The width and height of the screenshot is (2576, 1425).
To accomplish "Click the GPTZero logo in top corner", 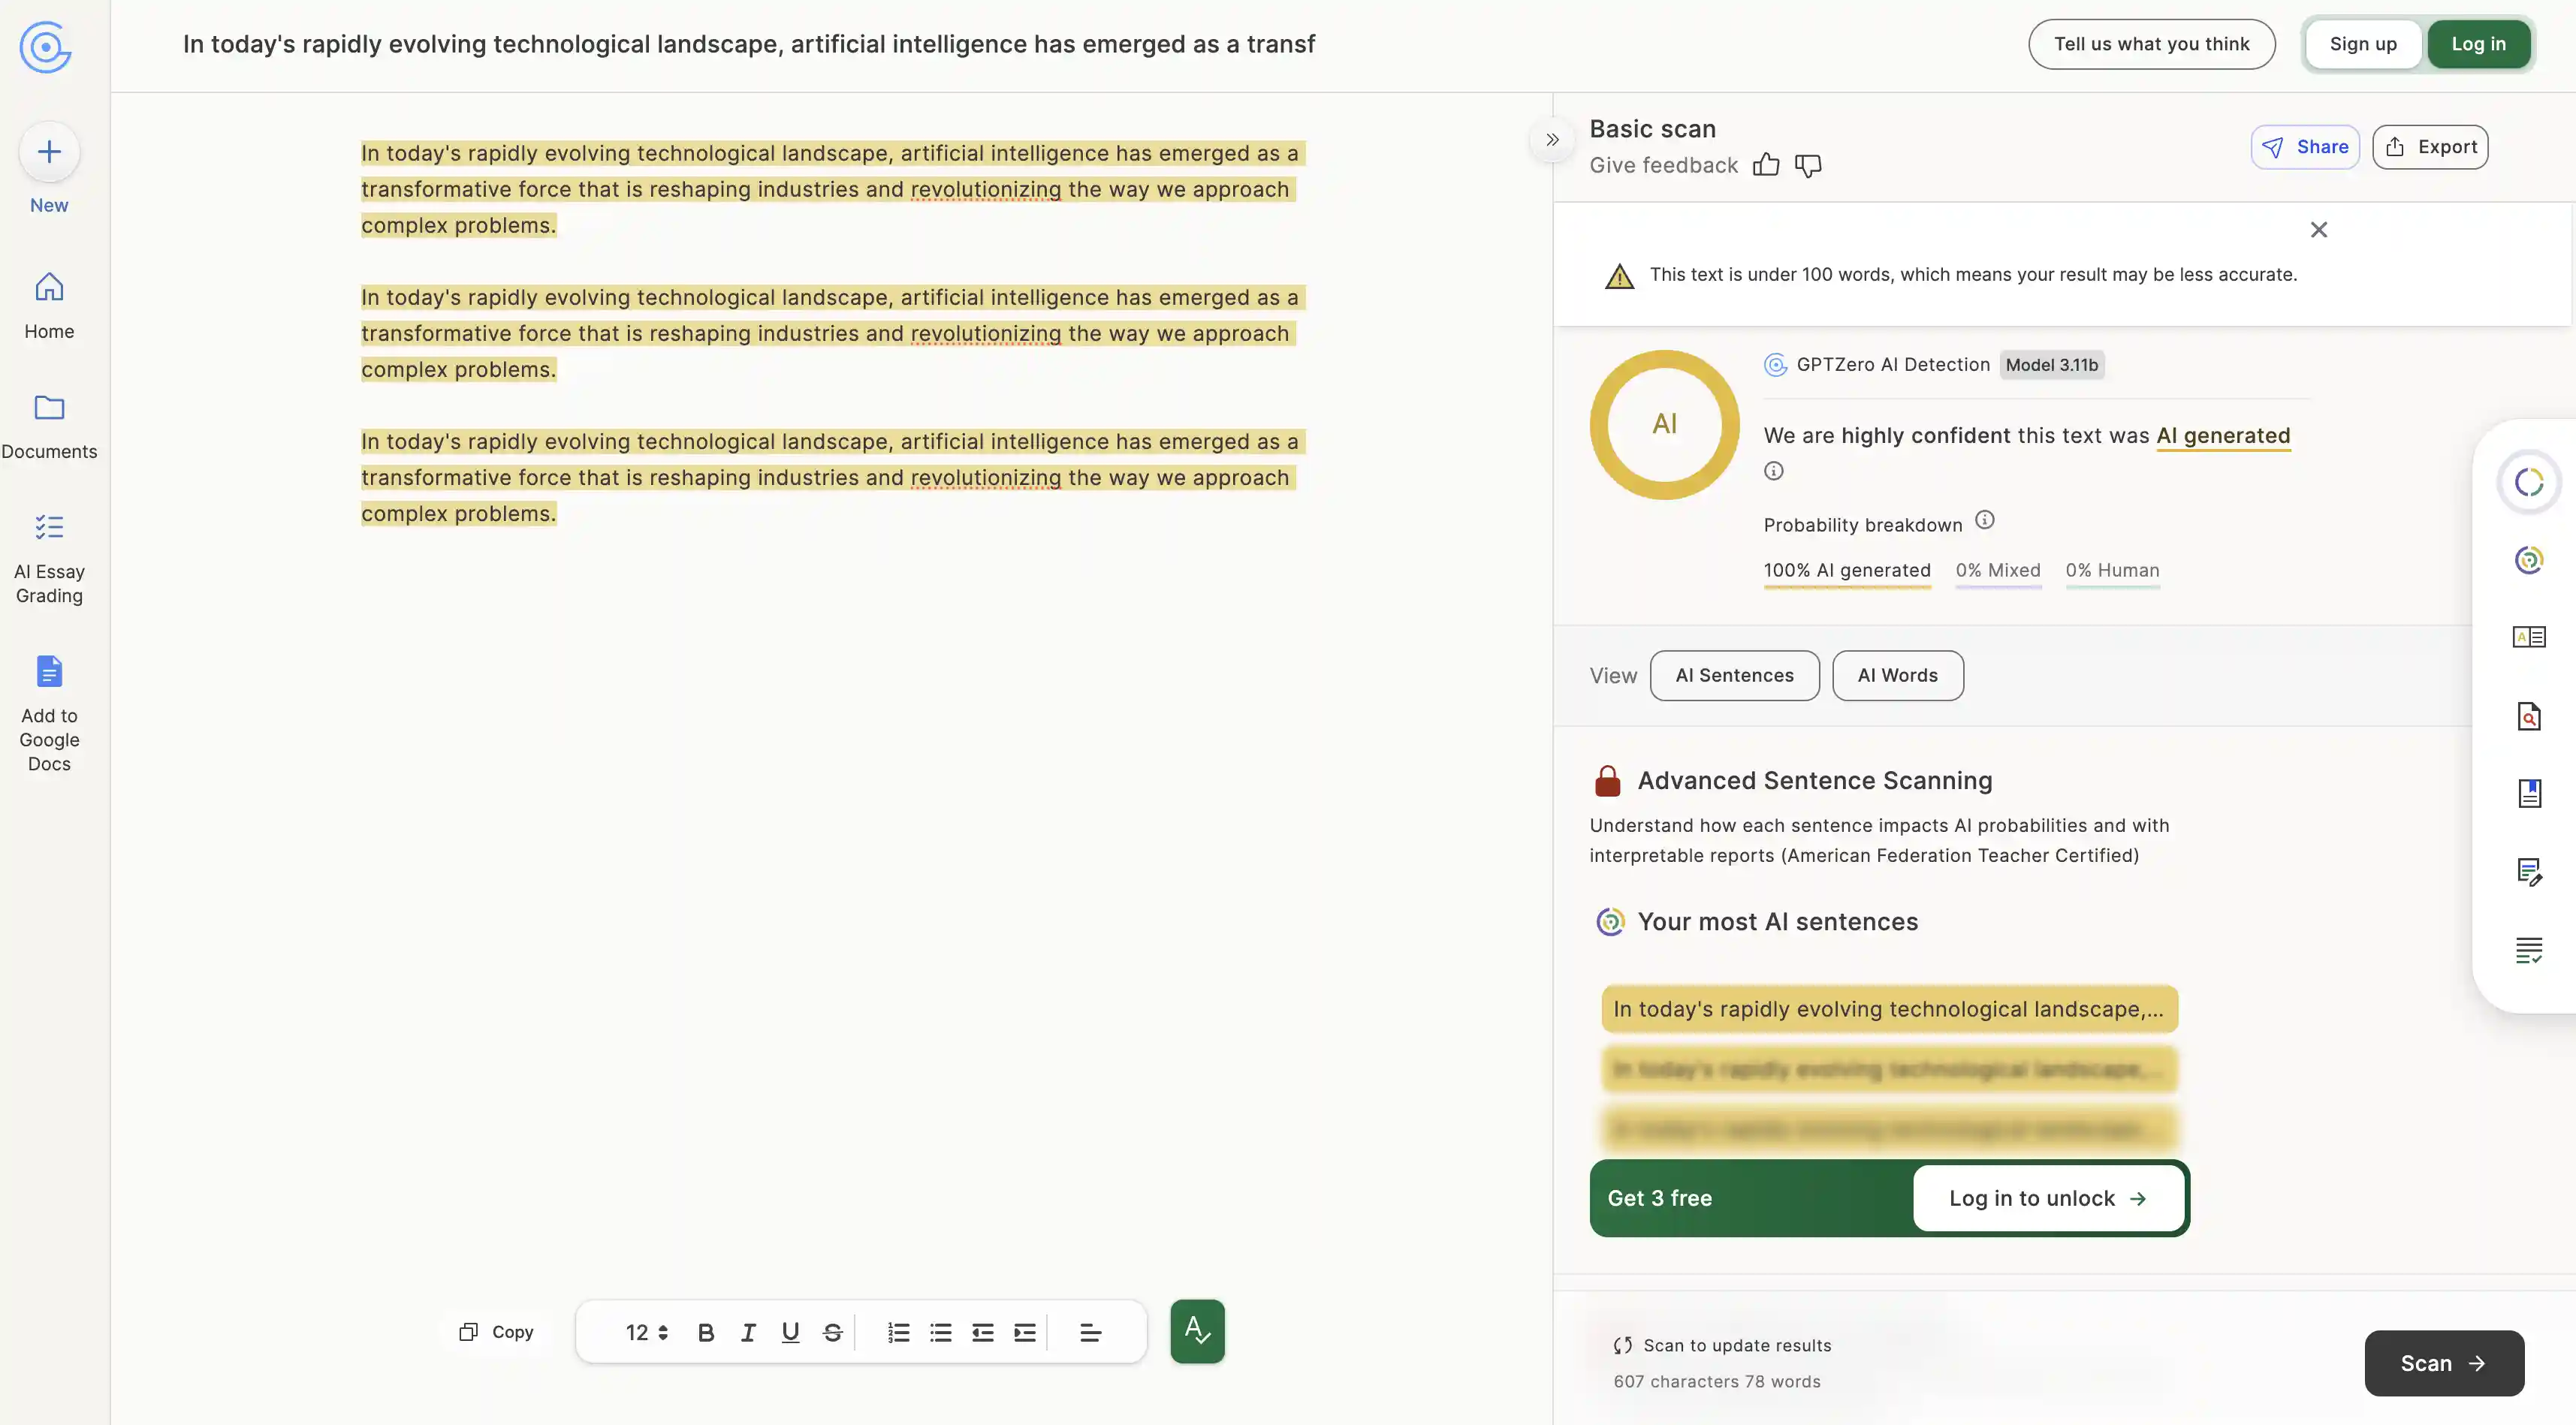I will point(46,46).
